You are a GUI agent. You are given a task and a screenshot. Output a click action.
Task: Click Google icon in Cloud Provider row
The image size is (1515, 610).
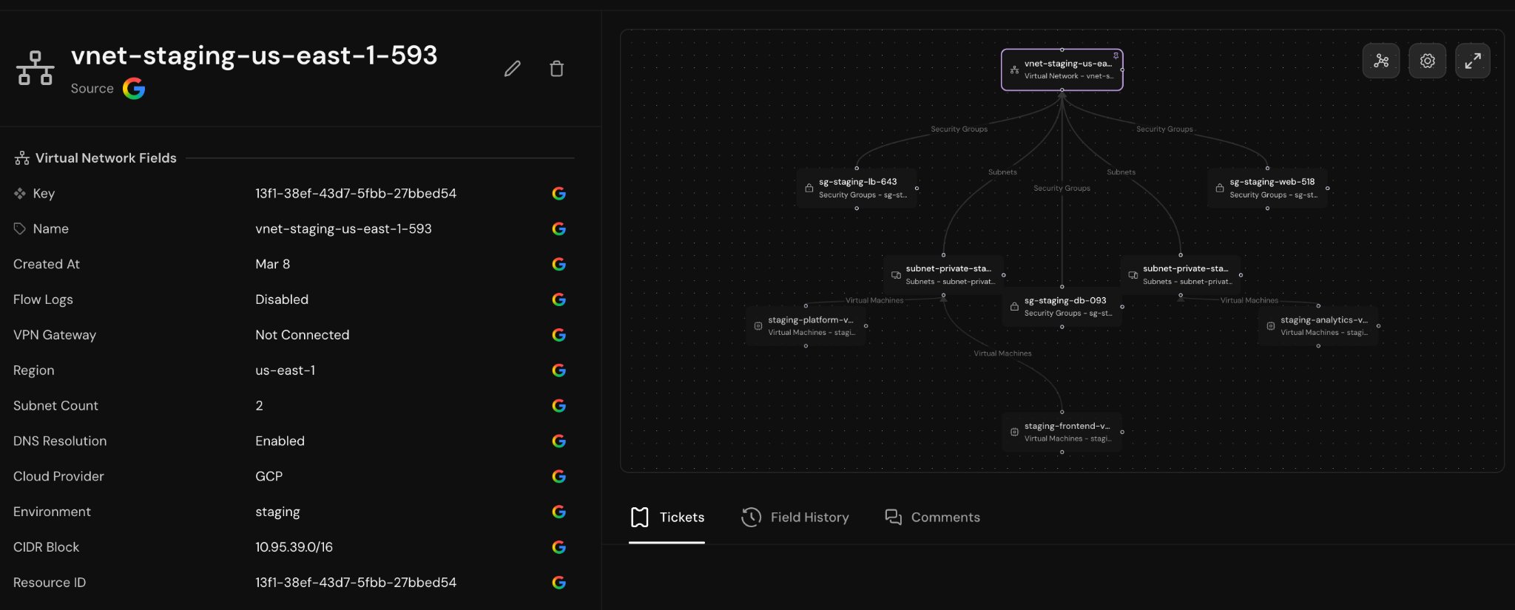pos(559,476)
